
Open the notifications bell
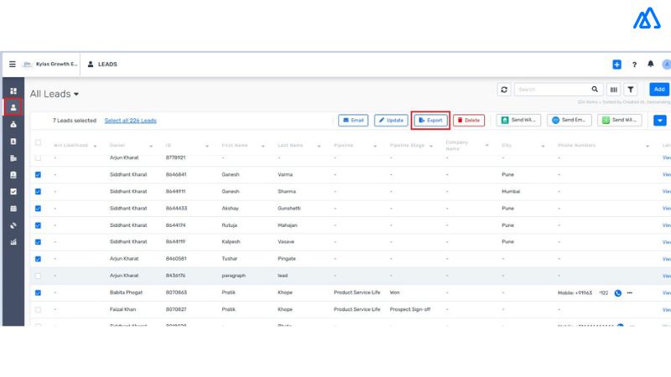651,64
